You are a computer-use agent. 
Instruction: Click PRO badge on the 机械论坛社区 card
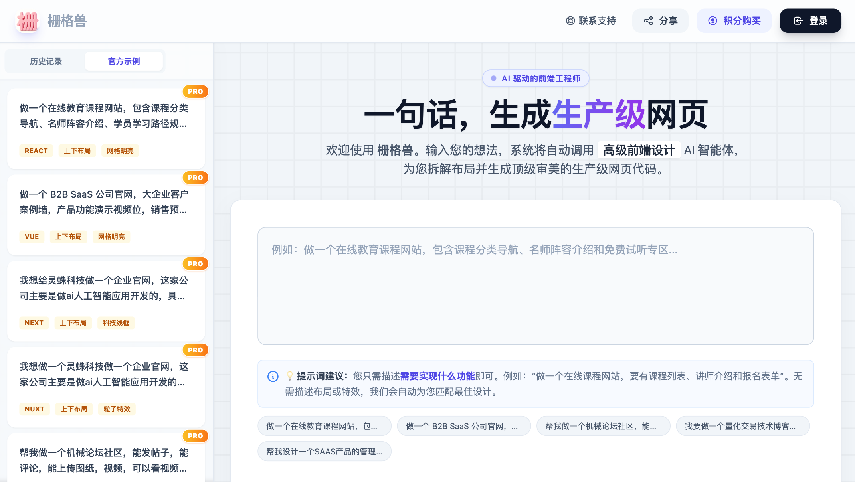tap(196, 436)
